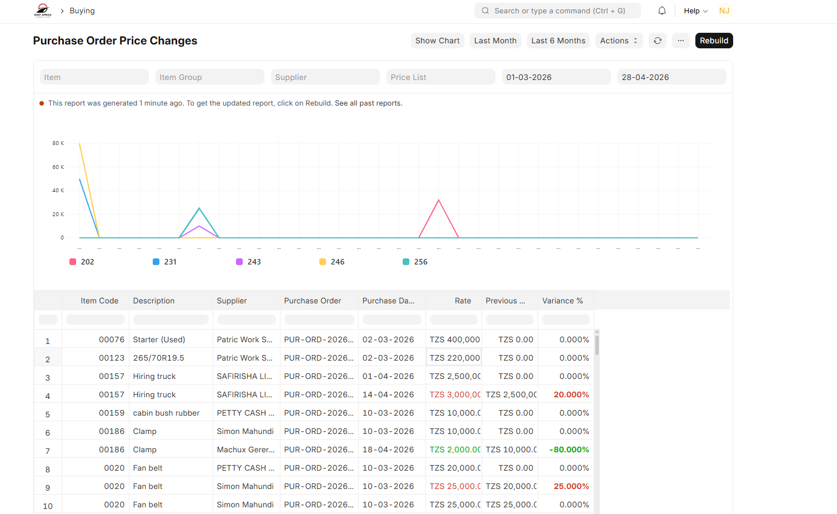The width and height of the screenshot is (837, 514).
Task: Go to Buying breadcrumb
Action: (82, 11)
